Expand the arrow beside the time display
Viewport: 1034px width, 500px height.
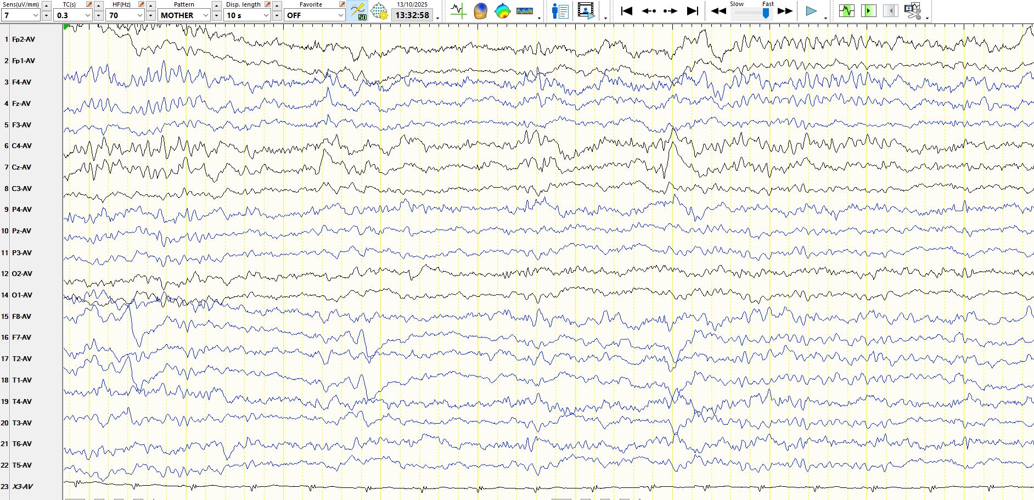click(437, 18)
